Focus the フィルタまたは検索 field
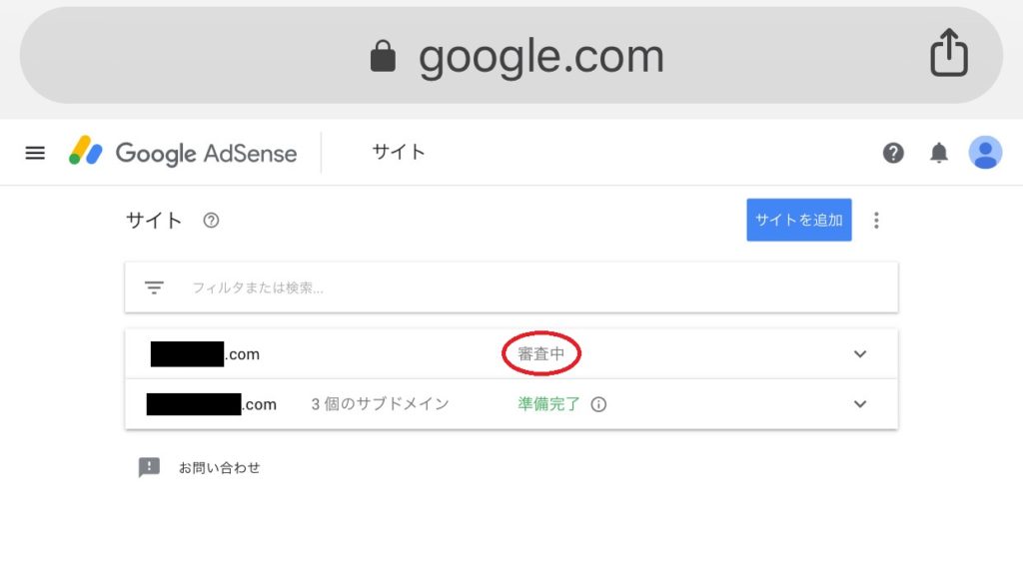 click(x=511, y=287)
